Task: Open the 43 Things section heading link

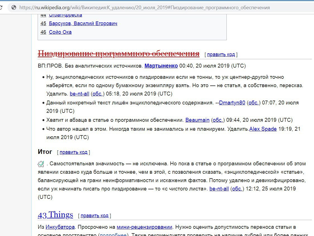Action: tap(55, 215)
